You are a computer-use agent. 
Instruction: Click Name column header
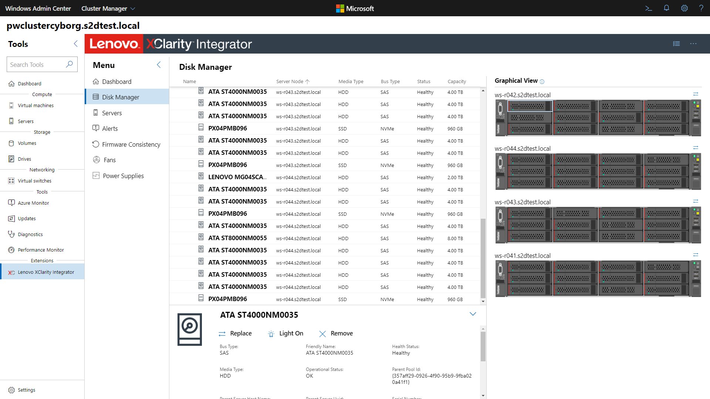click(x=189, y=81)
